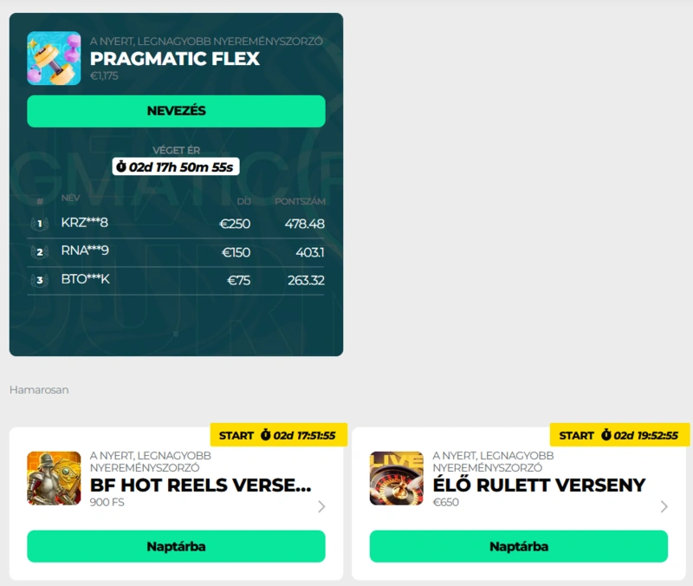Open the ÉLŐ RULETT VERSENY title
Viewport: 693px width, 586px height.
(539, 485)
